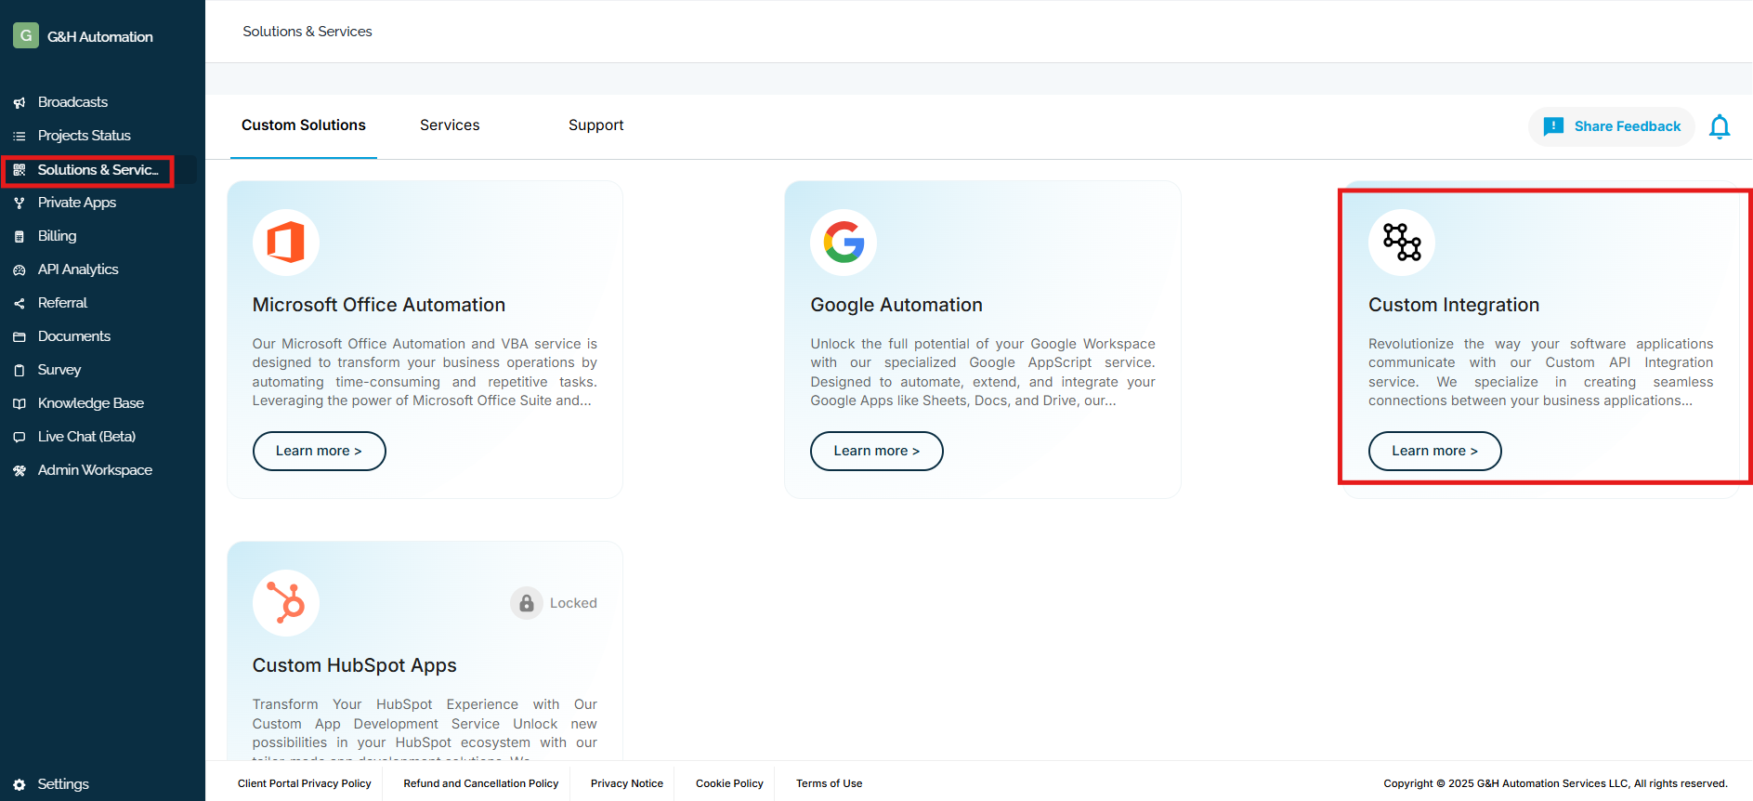Screen dimensions: 1753x801
Task: Switch to the Services tab
Action: point(450,125)
